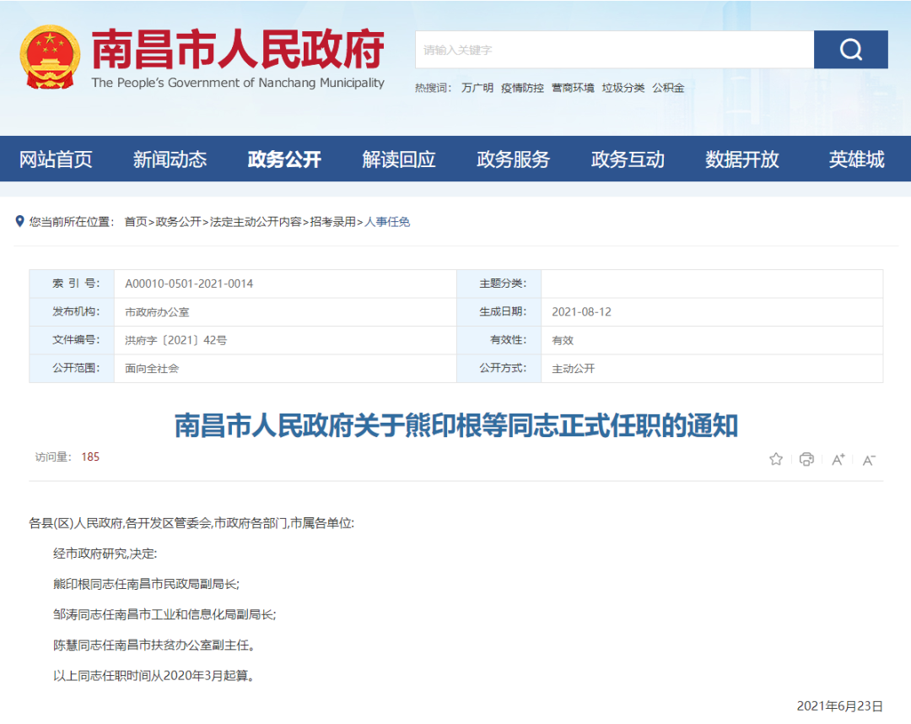Click the 索引号 label cell
Screen dimensions: 911x724
[72, 284]
